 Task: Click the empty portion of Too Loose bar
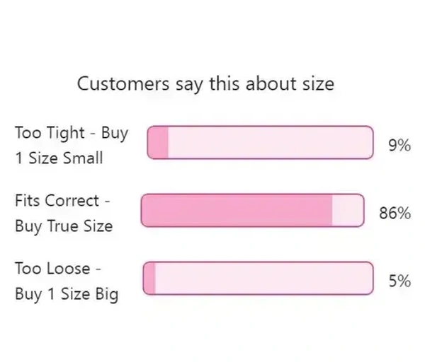pos(262,278)
